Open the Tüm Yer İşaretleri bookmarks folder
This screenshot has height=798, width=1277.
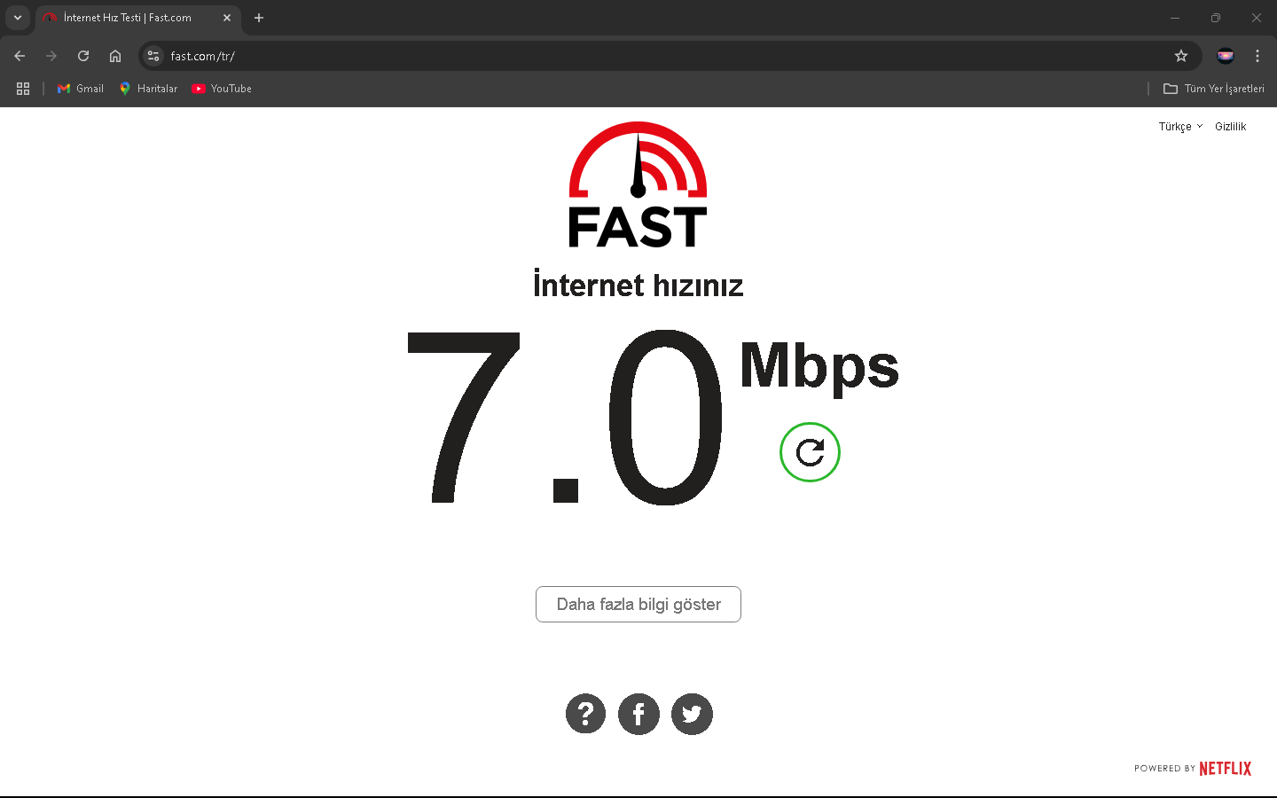click(1214, 89)
